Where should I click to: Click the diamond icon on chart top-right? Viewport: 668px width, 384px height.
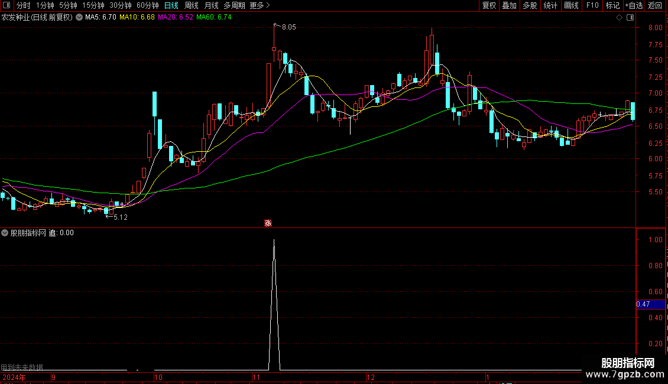620,18
